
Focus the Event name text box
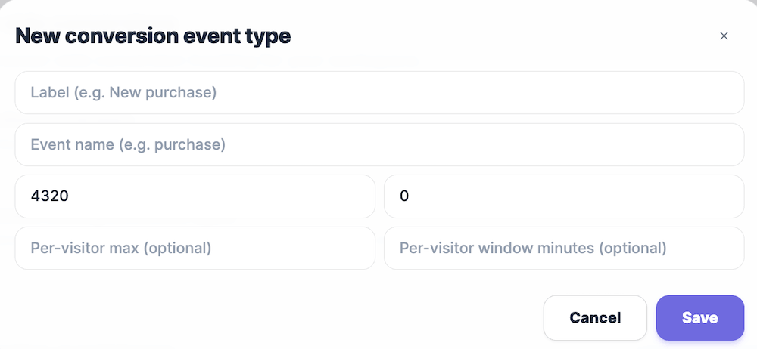379,144
